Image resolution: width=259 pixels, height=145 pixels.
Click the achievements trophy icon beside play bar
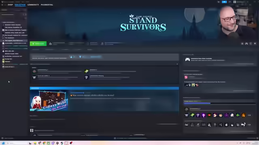[x=102, y=43]
